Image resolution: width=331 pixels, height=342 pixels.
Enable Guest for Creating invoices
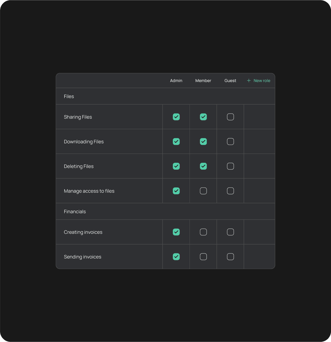[x=230, y=232]
